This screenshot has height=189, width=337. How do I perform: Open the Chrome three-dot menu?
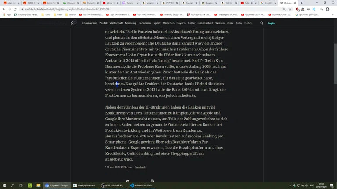(333, 9)
